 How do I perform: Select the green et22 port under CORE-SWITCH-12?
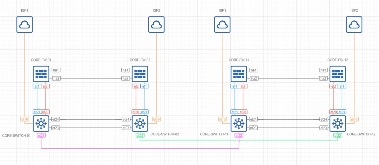[338, 135]
